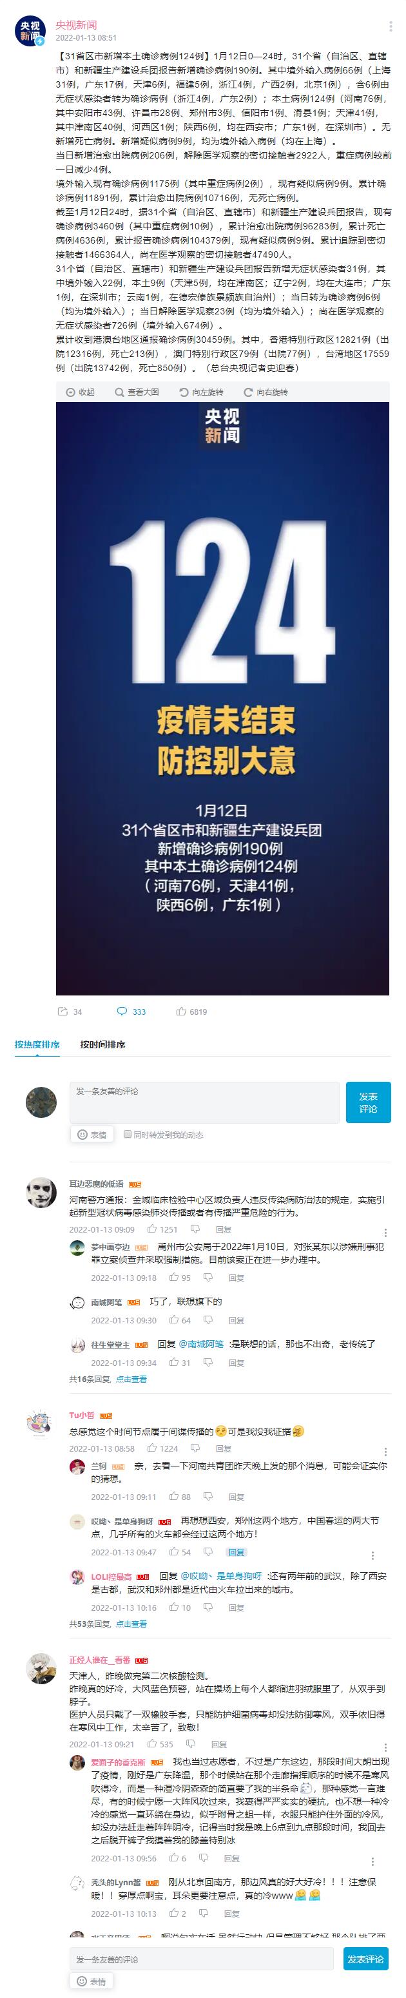Image resolution: width=406 pixels, height=1998 pixels.
Task: Rotate the image left with 向左旋转
Action: (200, 392)
